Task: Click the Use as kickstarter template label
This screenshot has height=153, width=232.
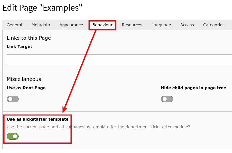Action: 38,119
